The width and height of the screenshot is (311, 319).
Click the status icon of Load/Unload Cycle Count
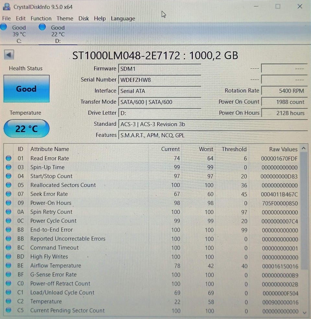point(8,292)
